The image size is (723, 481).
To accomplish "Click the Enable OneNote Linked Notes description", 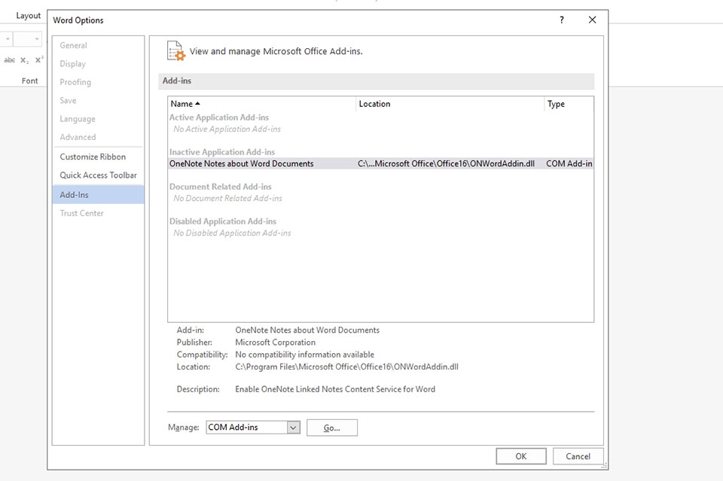I will (x=335, y=389).
